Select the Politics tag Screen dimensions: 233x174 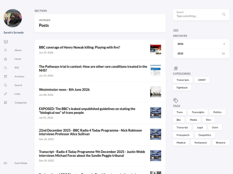[x=217, y=112]
